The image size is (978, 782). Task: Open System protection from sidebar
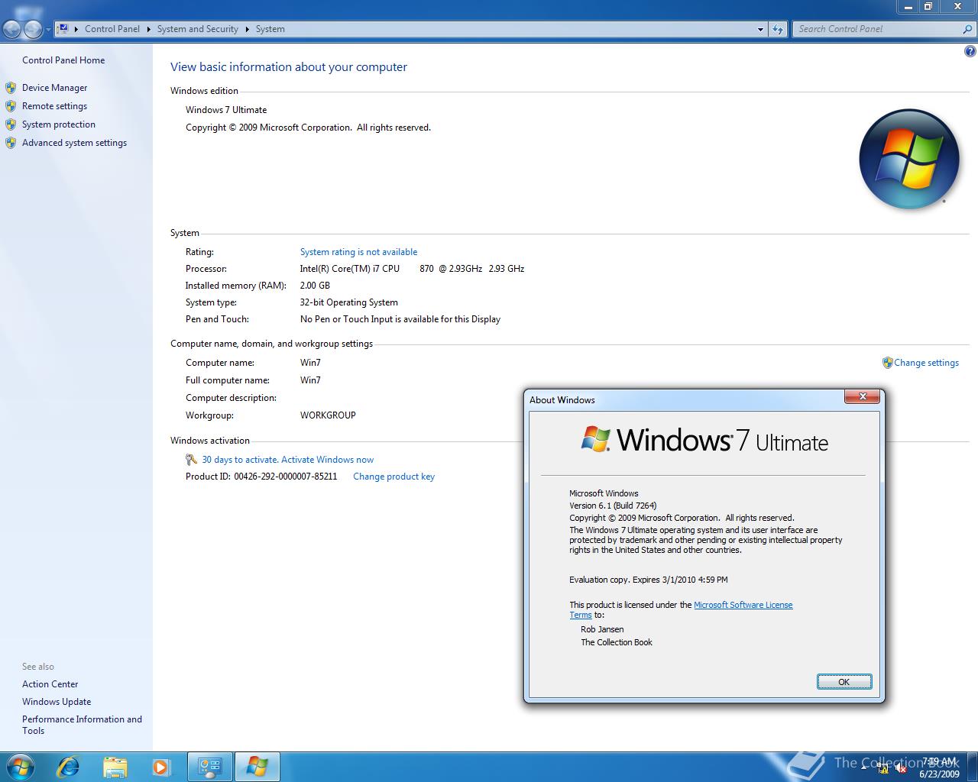coord(59,124)
